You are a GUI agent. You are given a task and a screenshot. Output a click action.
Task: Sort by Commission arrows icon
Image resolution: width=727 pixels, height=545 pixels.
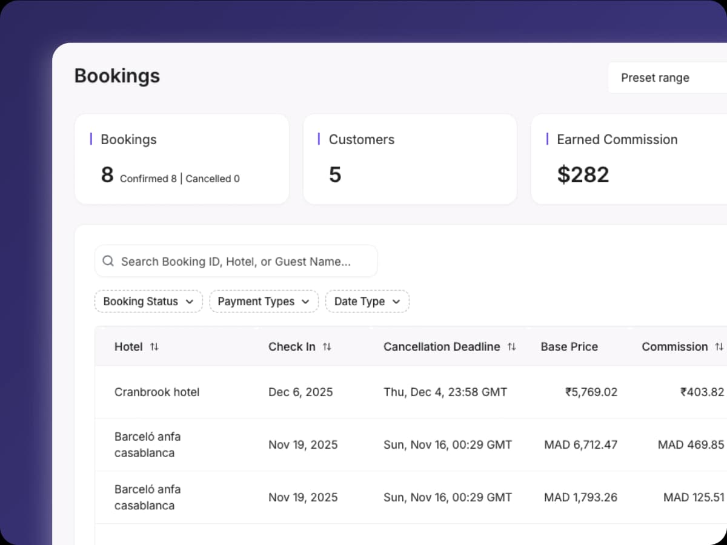pyautogui.click(x=719, y=347)
